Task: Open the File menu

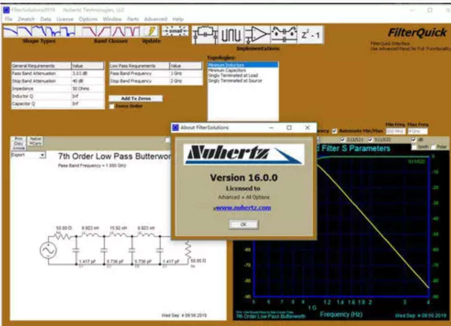Action: click(x=9, y=19)
